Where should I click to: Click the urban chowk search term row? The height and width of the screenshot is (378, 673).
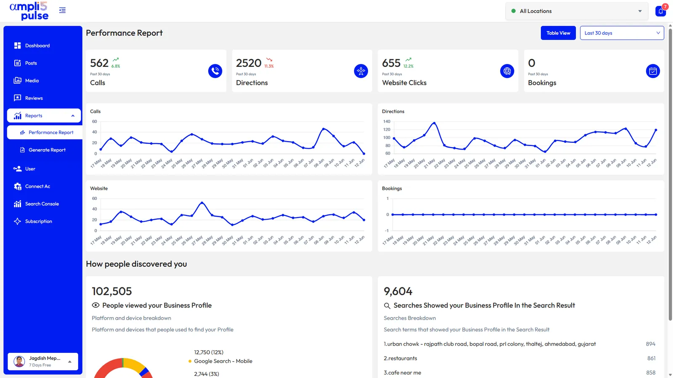pyautogui.click(x=519, y=344)
